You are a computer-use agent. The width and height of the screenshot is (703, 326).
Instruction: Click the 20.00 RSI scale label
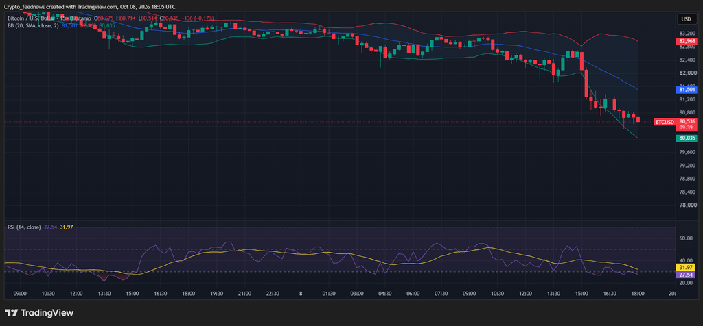(687, 283)
